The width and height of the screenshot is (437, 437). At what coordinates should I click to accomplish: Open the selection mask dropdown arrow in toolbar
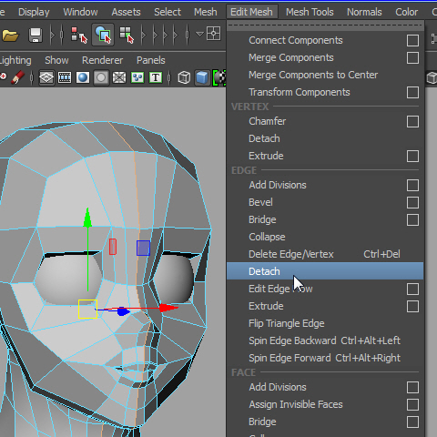coord(199,34)
